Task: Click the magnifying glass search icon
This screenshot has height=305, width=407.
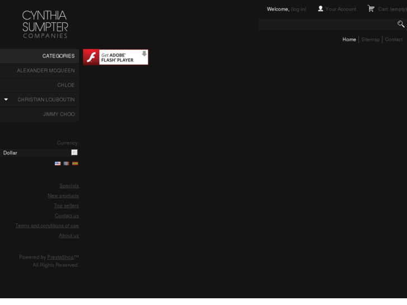Action: click(401, 24)
